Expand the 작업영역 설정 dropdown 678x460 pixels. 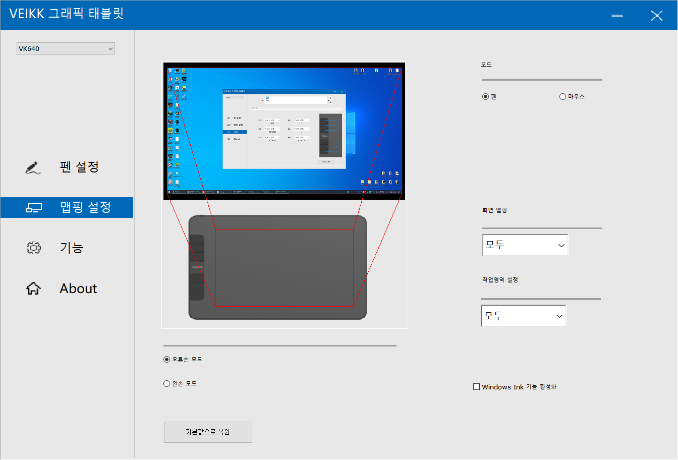coord(524,316)
